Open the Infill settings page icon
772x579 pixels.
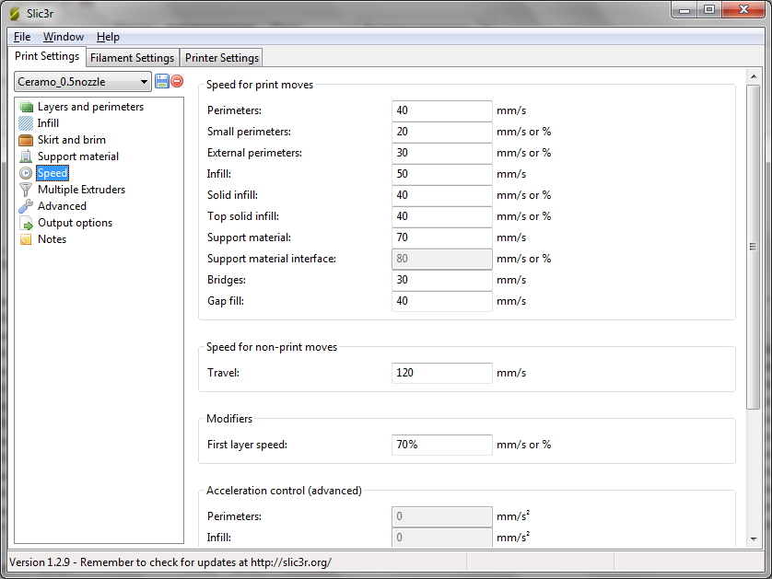(26, 123)
